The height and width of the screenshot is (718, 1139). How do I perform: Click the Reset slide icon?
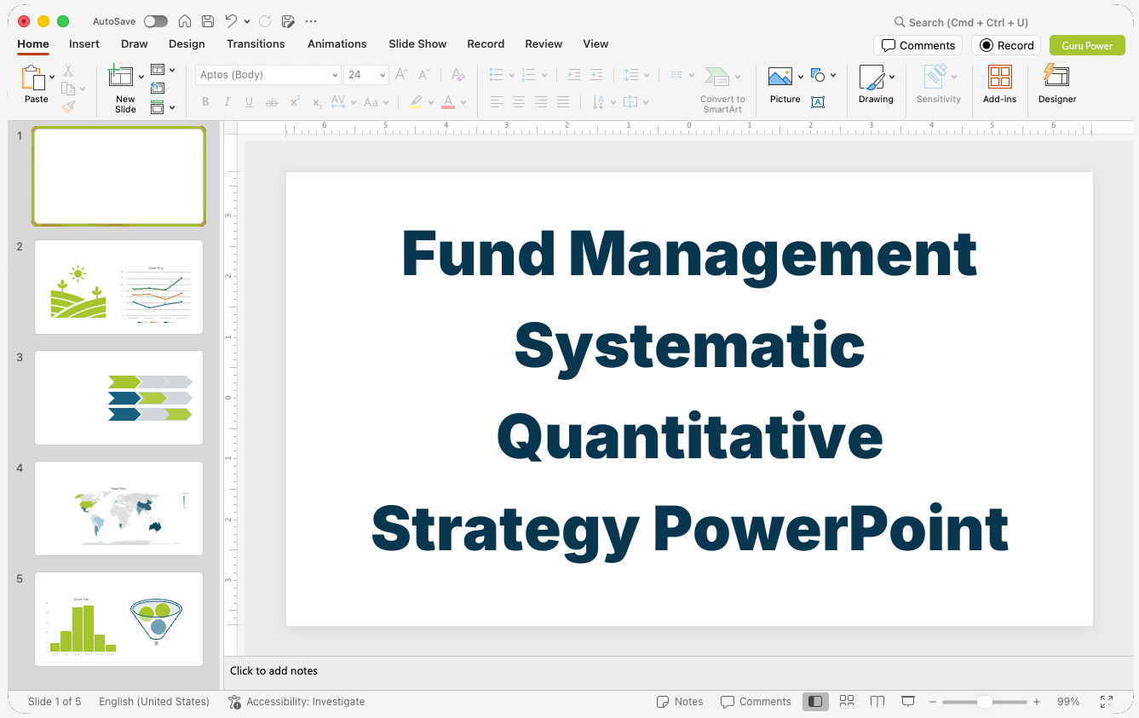tap(158, 88)
